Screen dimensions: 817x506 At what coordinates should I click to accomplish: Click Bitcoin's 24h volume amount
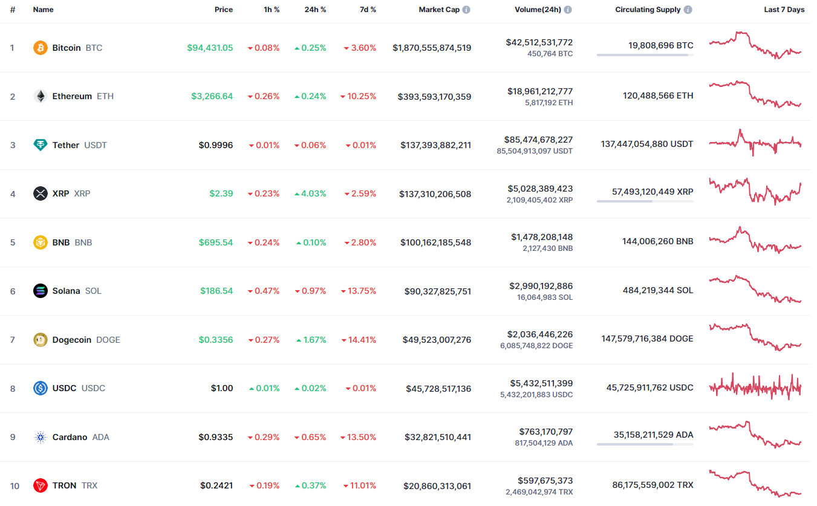pyautogui.click(x=539, y=42)
